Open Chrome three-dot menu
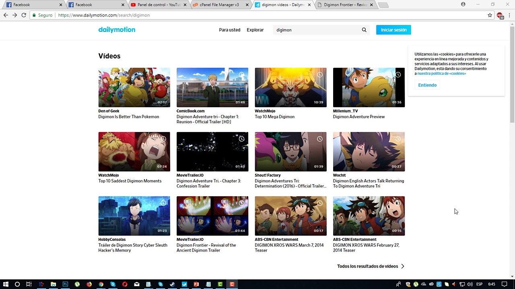The image size is (515, 289). tap(510, 15)
